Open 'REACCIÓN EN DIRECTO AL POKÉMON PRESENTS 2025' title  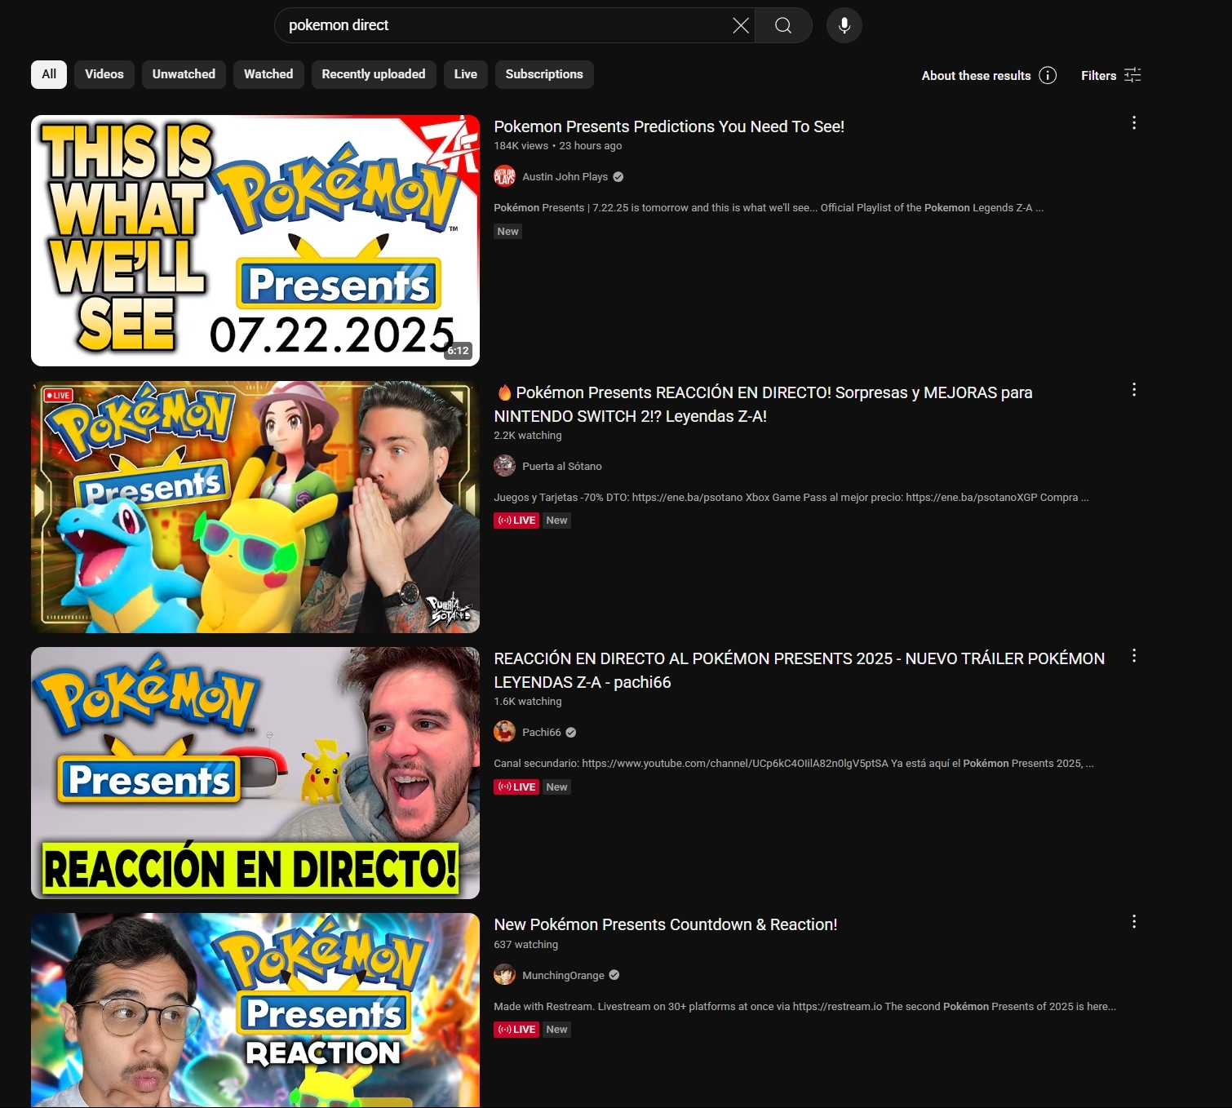pyautogui.click(x=799, y=670)
